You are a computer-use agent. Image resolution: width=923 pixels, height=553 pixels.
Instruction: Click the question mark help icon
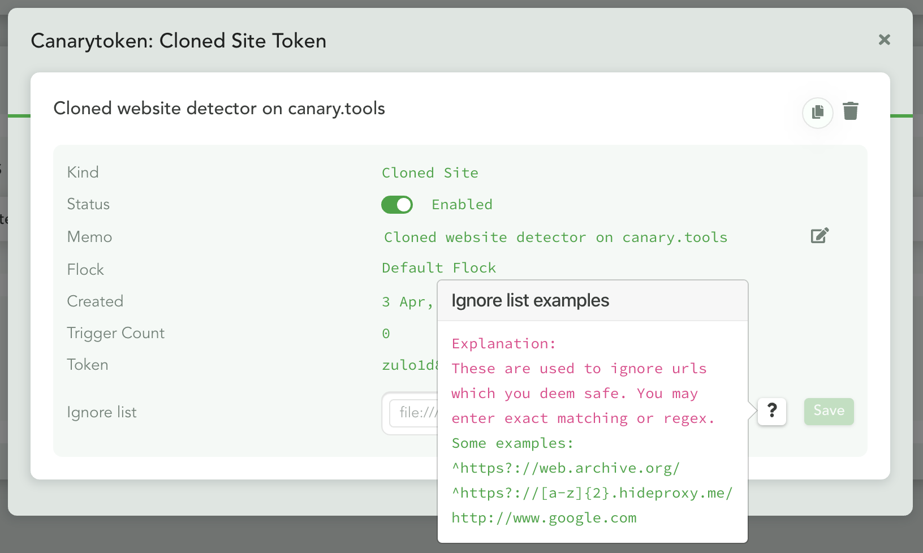point(772,411)
